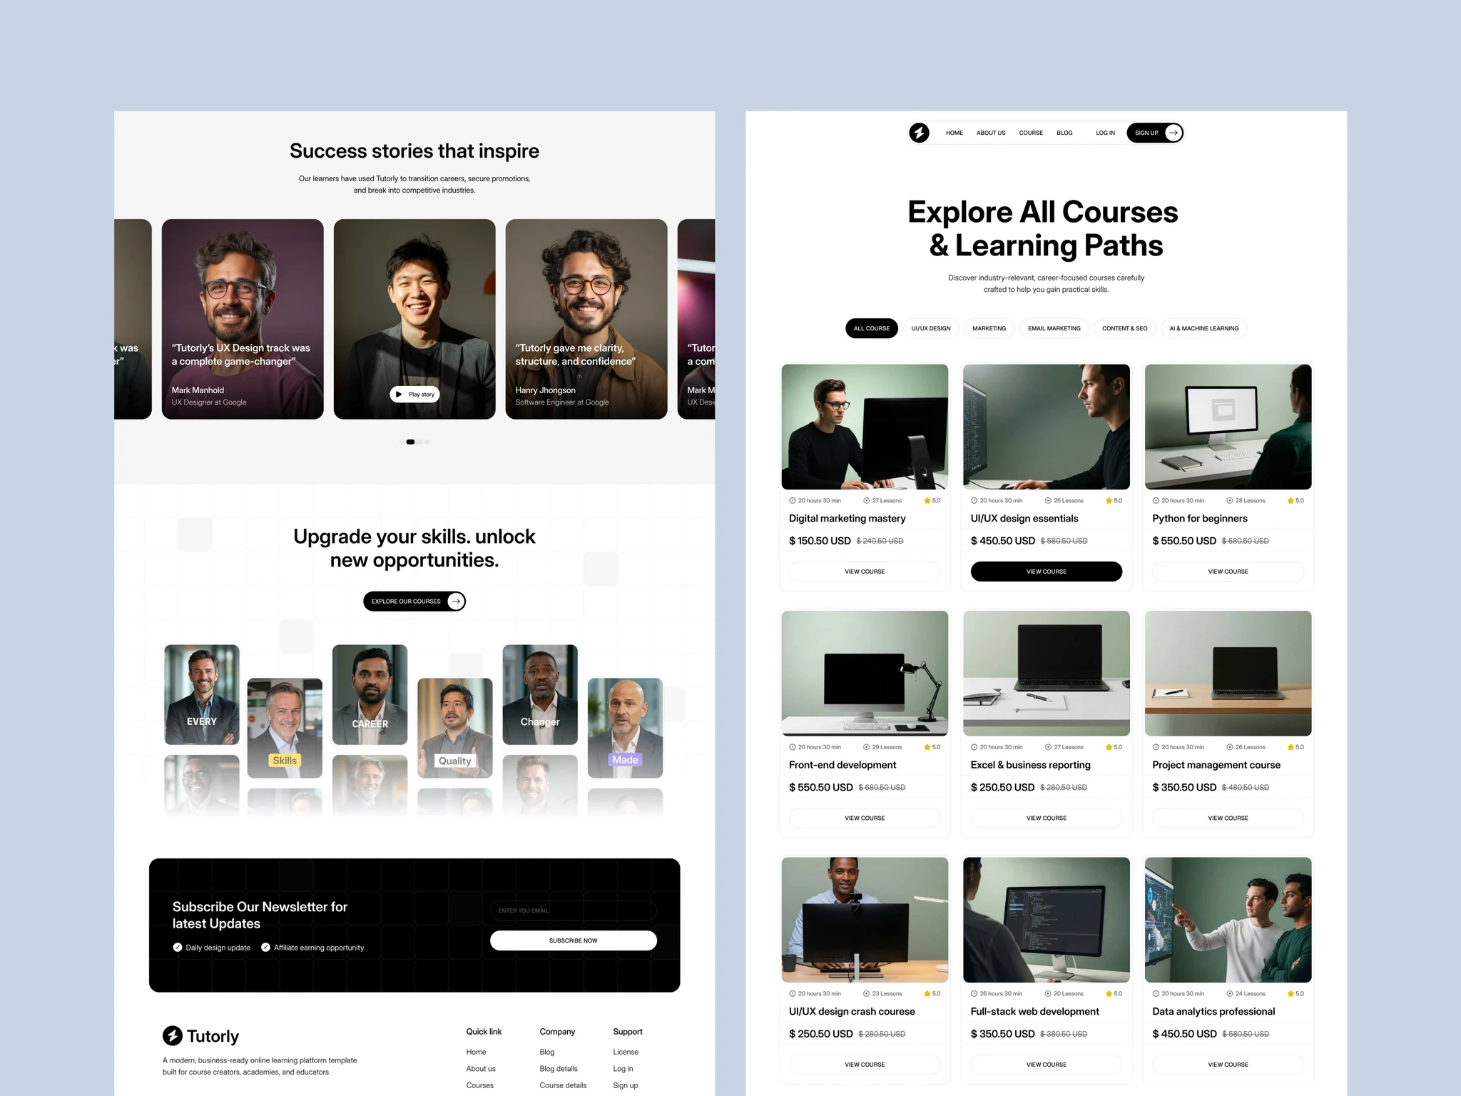1461x1096 pixels.
Task: Select the ALL COURSE filter pill
Action: (871, 328)
